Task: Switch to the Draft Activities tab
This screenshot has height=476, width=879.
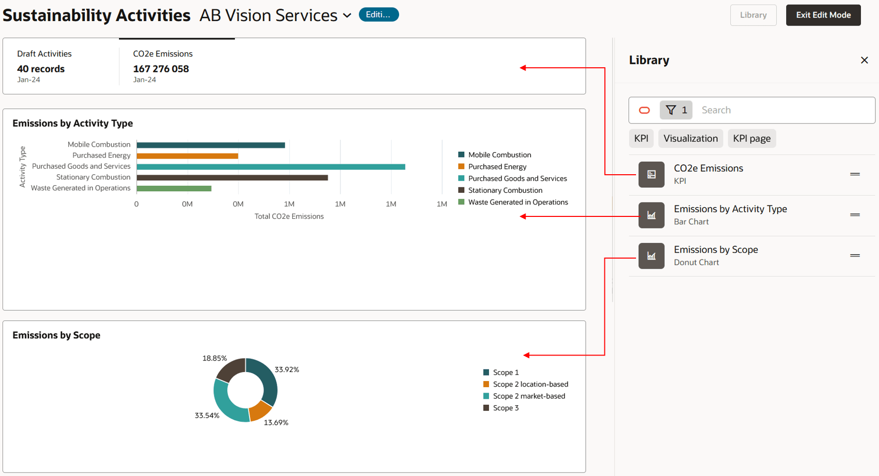Action: [x=44, y=65]
